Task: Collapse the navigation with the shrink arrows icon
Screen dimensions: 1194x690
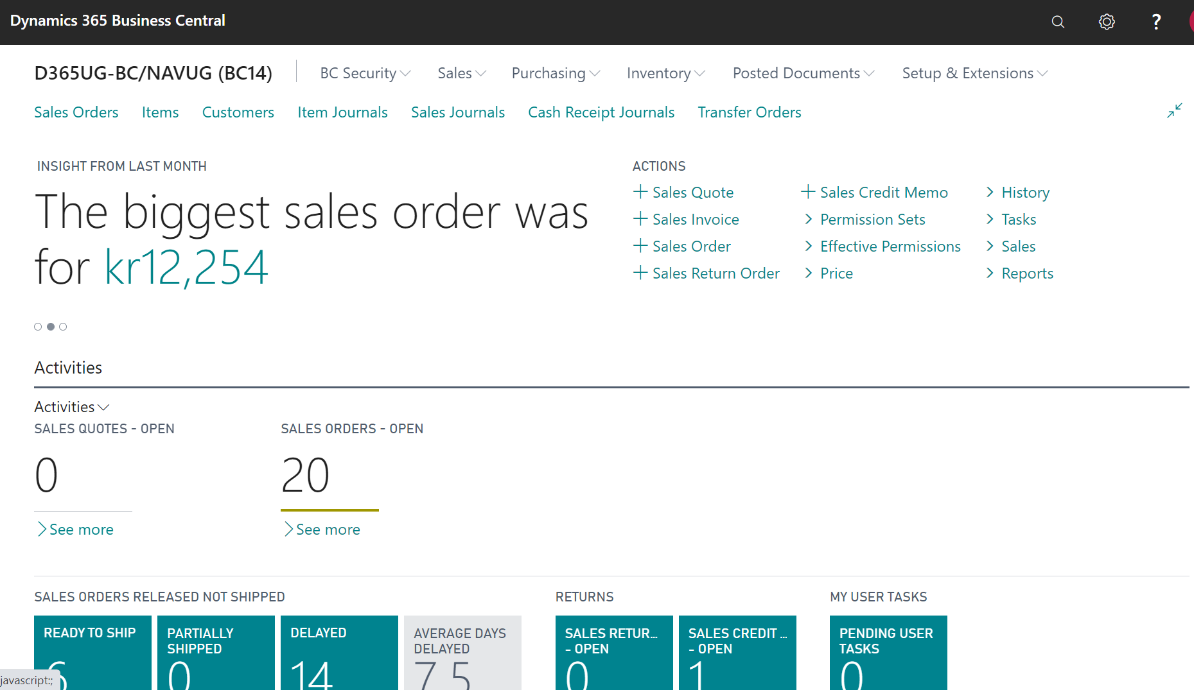Action: (1174, 110)
